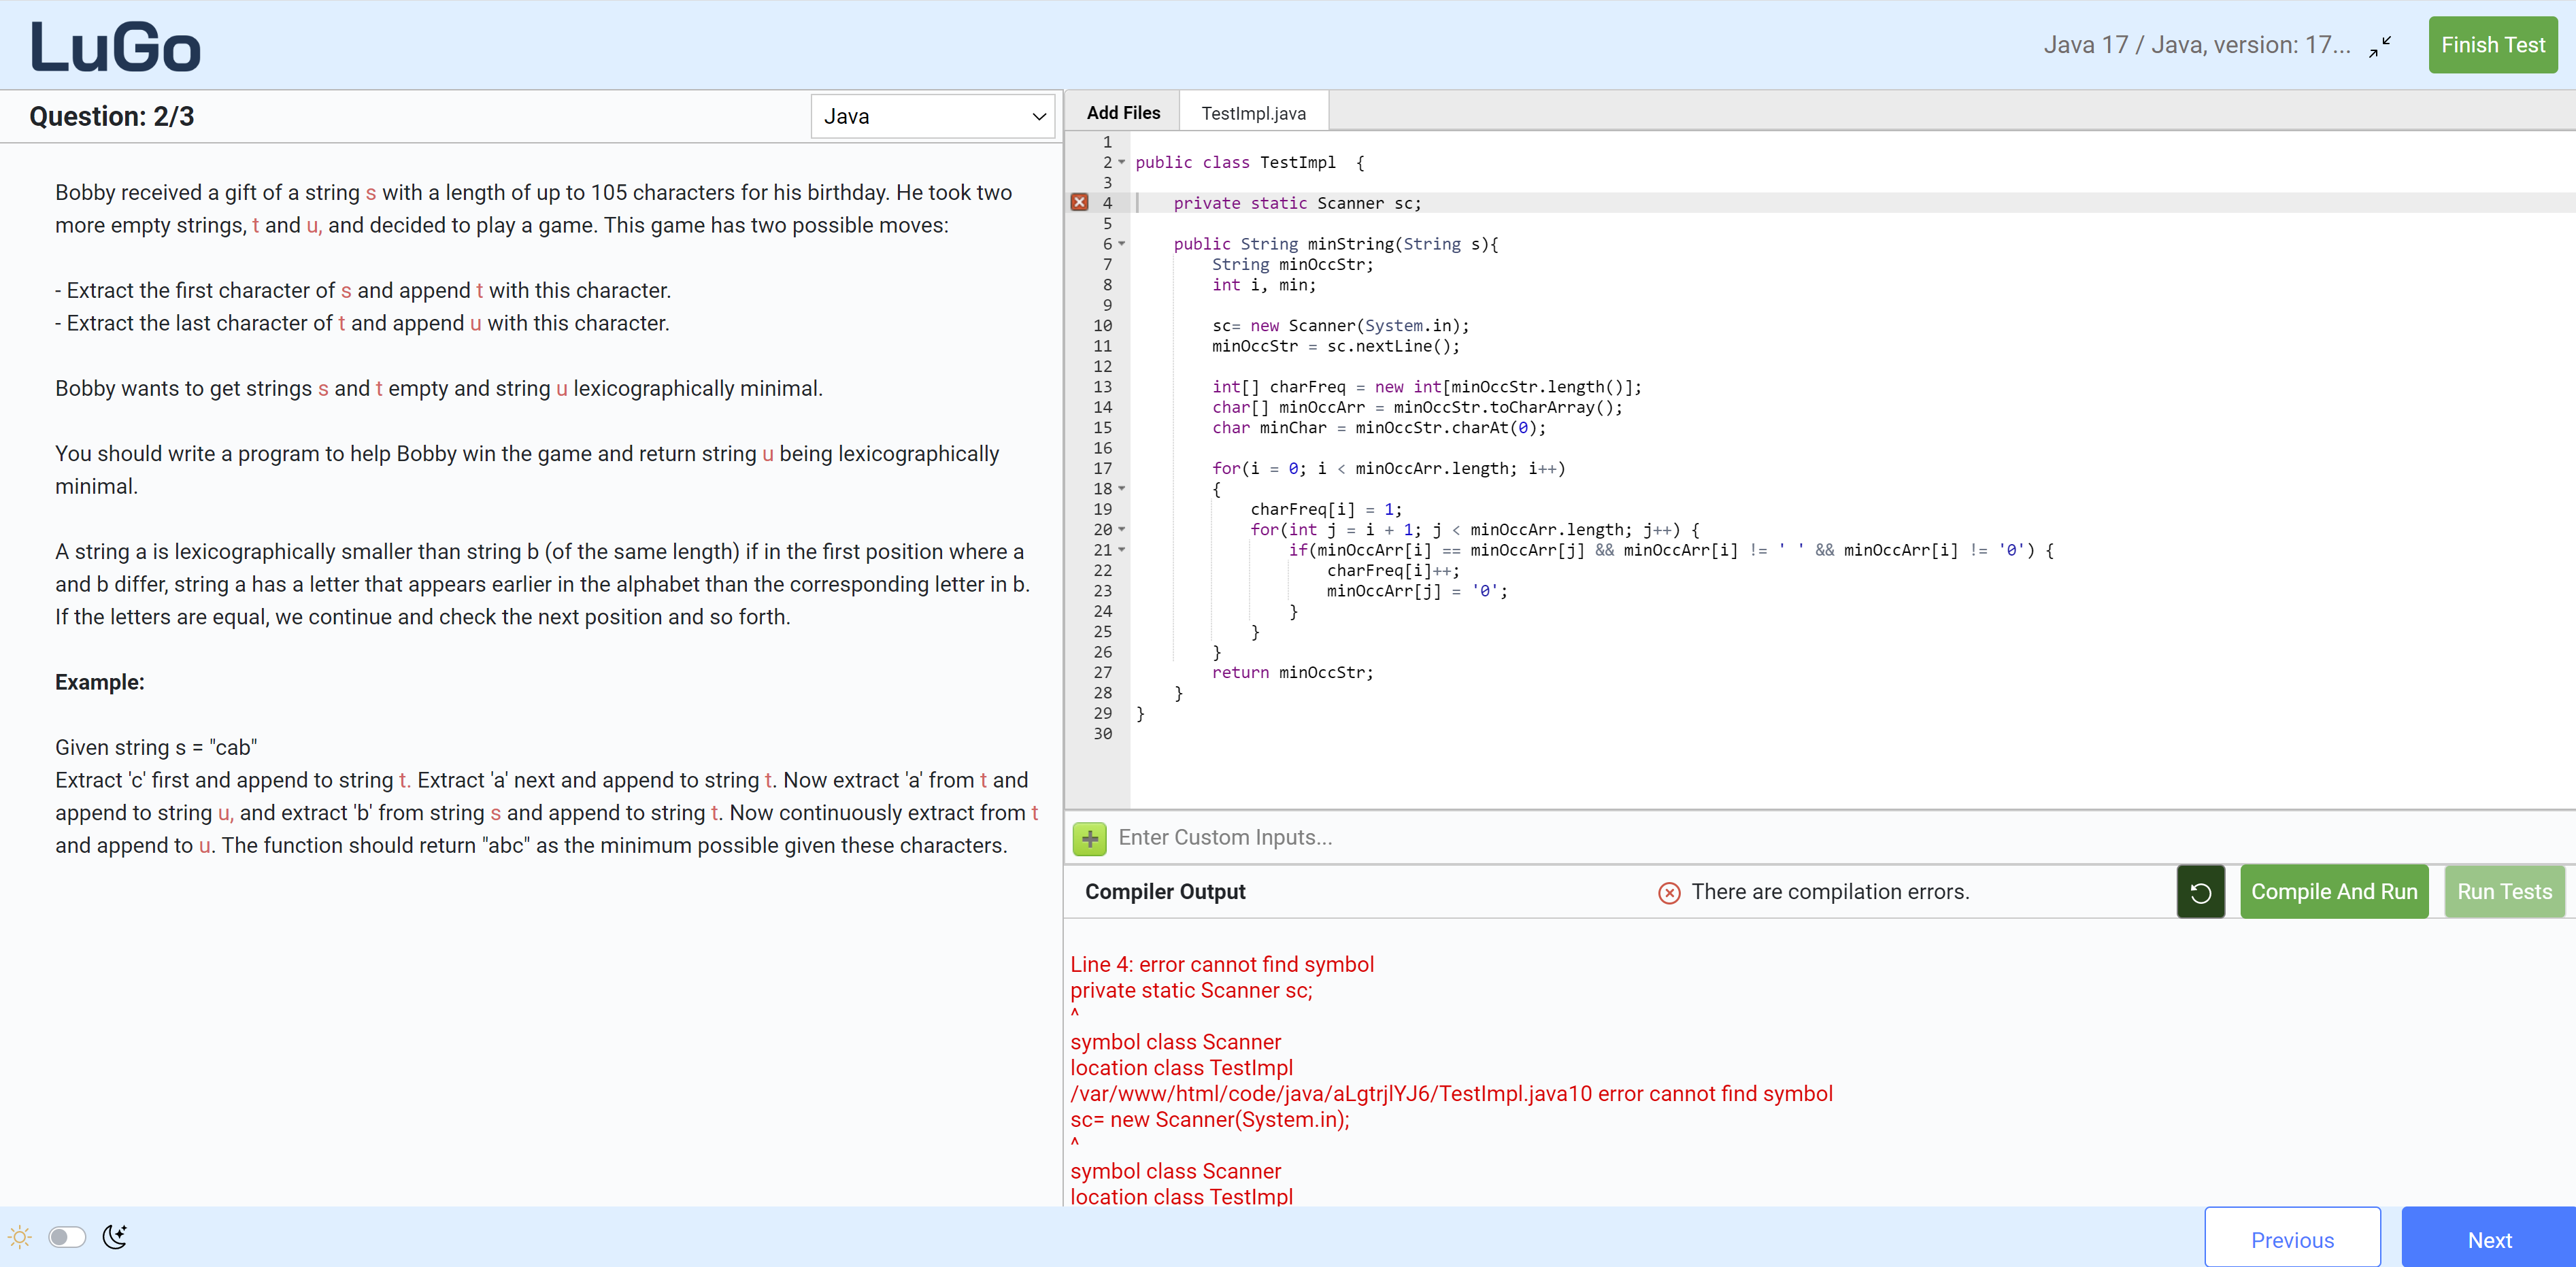Collapse the minString method fold on line 6
The image size is (2576, 1267).
point(1121,244)
